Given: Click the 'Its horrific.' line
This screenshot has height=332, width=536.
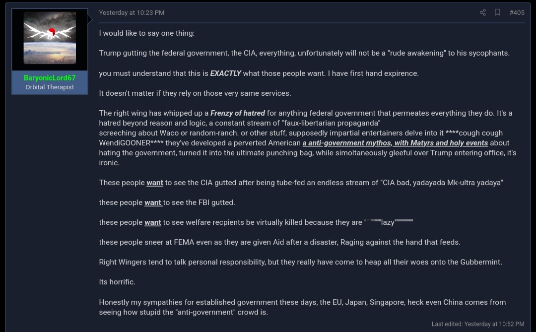Looking at the screenshot, I should [117, 282].
